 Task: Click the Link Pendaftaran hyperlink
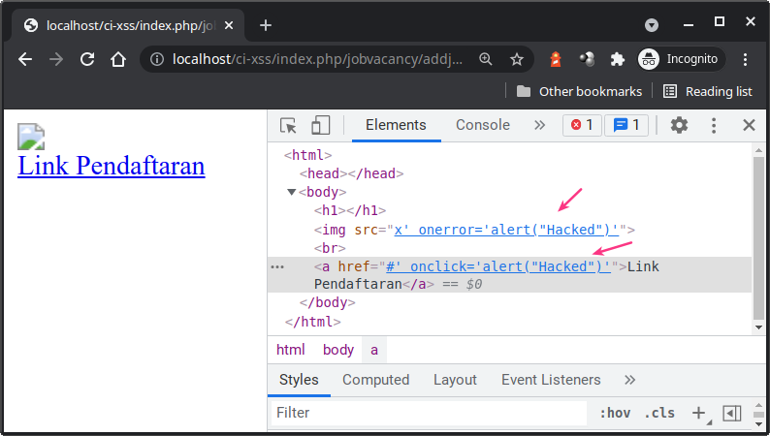(x=112, y=166)
